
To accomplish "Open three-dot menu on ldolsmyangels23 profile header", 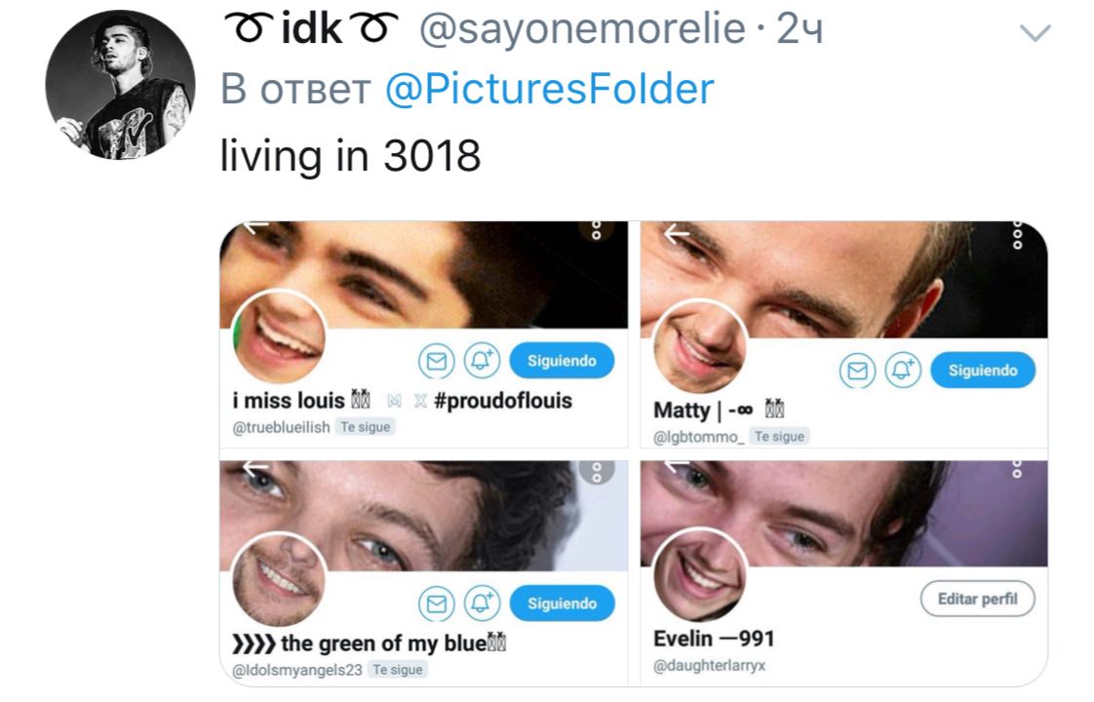I will point(597,473).
